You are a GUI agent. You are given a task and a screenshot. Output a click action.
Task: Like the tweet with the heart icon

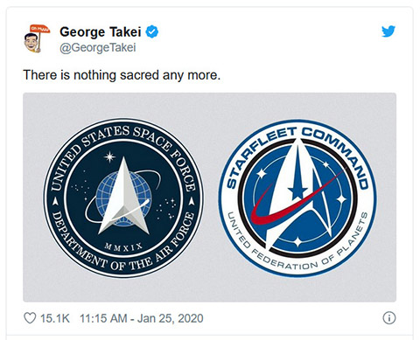pos(30,318)
